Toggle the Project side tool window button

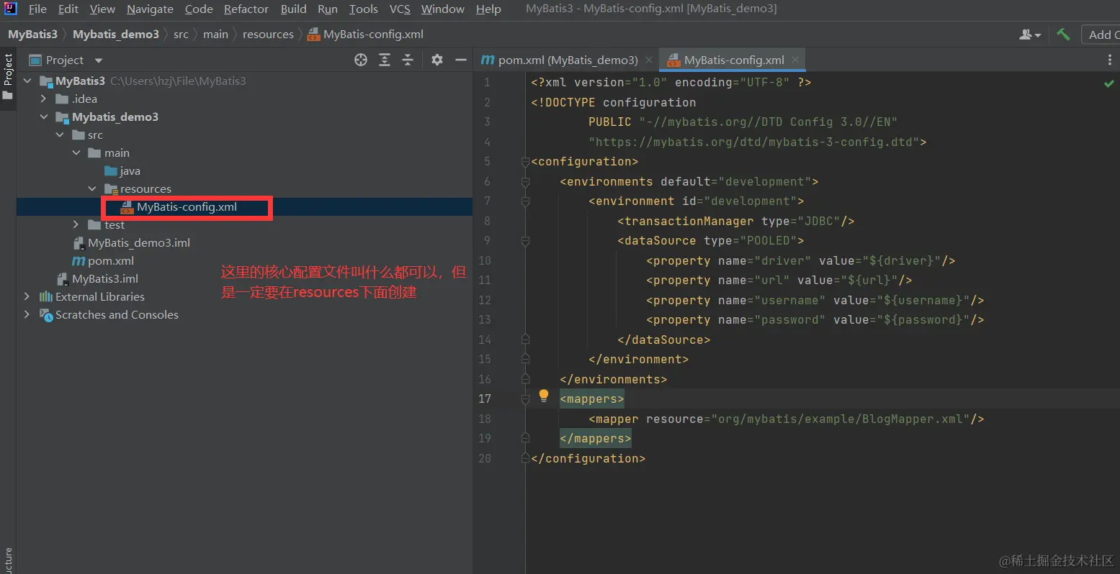pyautogui.click(x=8, y=77)
